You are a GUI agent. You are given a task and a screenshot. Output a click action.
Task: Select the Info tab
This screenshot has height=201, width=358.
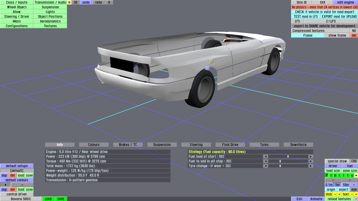(x=60, y=145)
